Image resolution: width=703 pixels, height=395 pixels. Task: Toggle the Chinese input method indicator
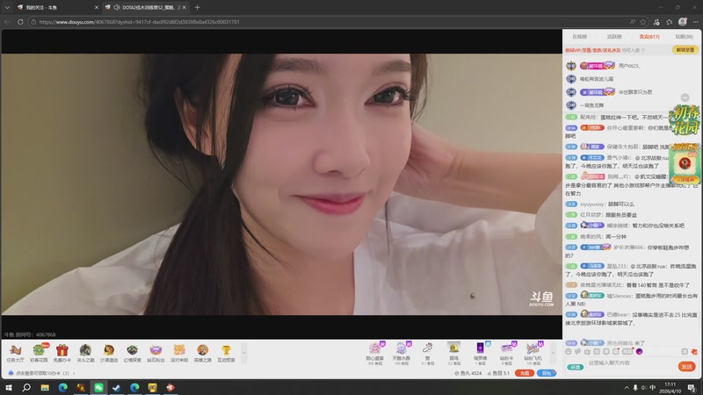point(652,387)
